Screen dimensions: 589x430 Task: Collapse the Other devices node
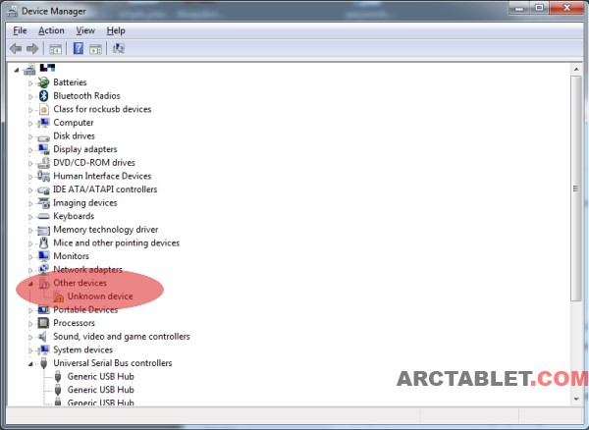pyautogui.click(x=30, y=283)
